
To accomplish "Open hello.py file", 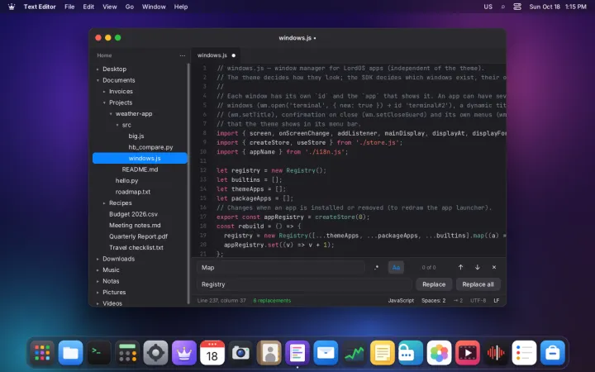I will pyautogui.click(x=140, y=181).
